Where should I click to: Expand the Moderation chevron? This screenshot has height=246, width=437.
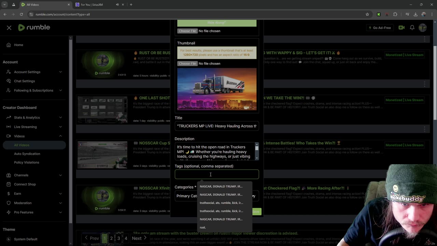pyautogui.click(x=60, y=203)
